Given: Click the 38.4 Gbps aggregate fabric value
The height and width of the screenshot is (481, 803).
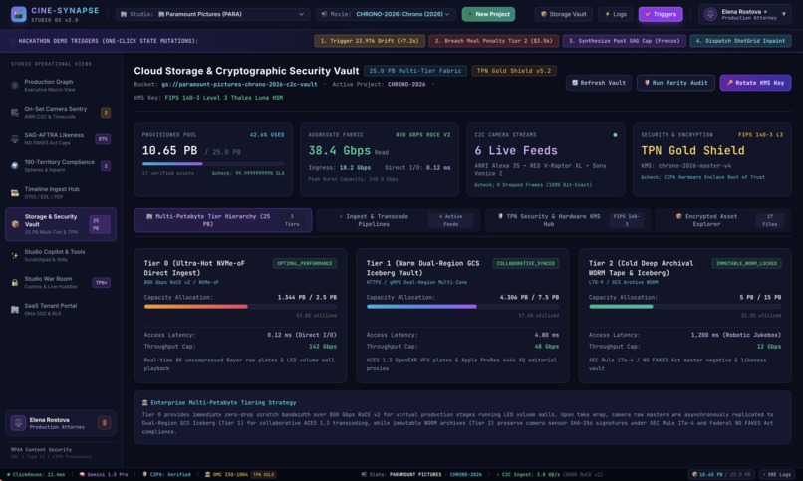Looking at the screenshot, I should tap(339, 151).
